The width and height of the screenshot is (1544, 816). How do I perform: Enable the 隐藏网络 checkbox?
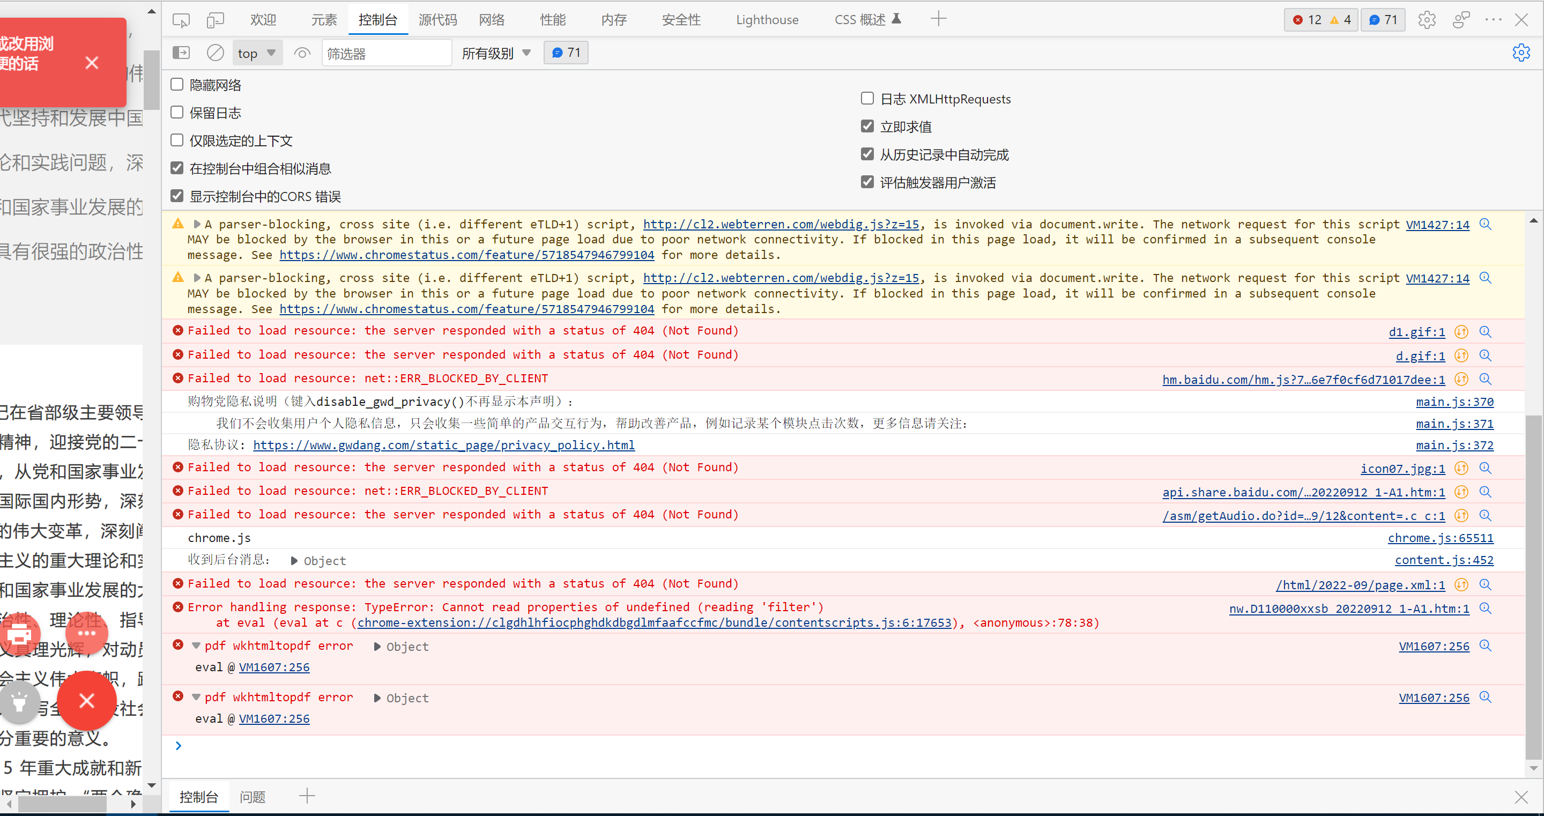(x=177, y=84)
